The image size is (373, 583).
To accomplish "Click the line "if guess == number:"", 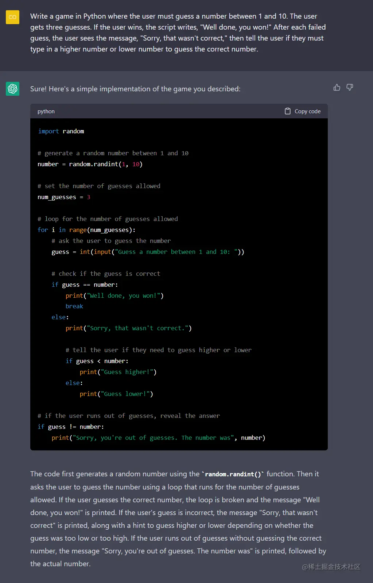I will pyautogui.click(x=85, y=285).
